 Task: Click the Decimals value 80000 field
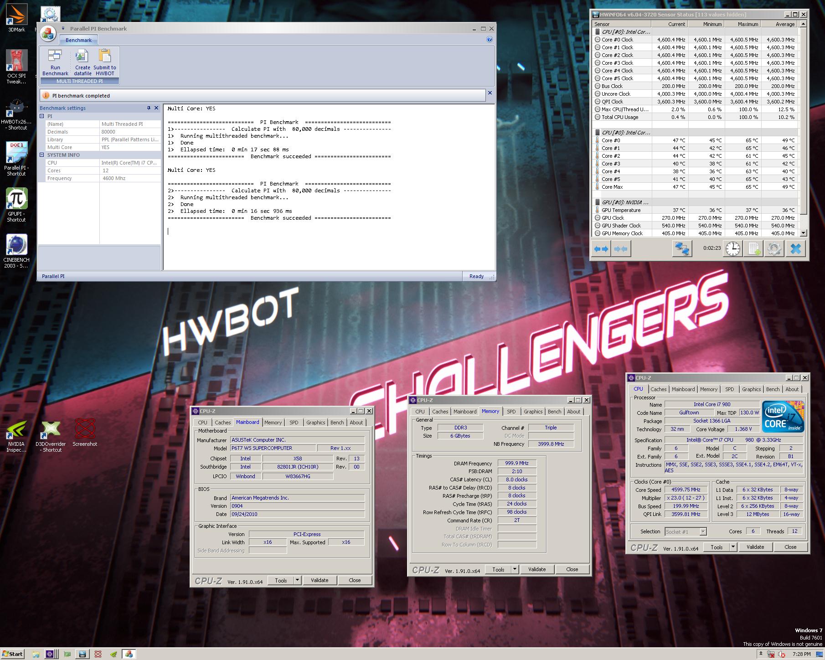(130, 132)
